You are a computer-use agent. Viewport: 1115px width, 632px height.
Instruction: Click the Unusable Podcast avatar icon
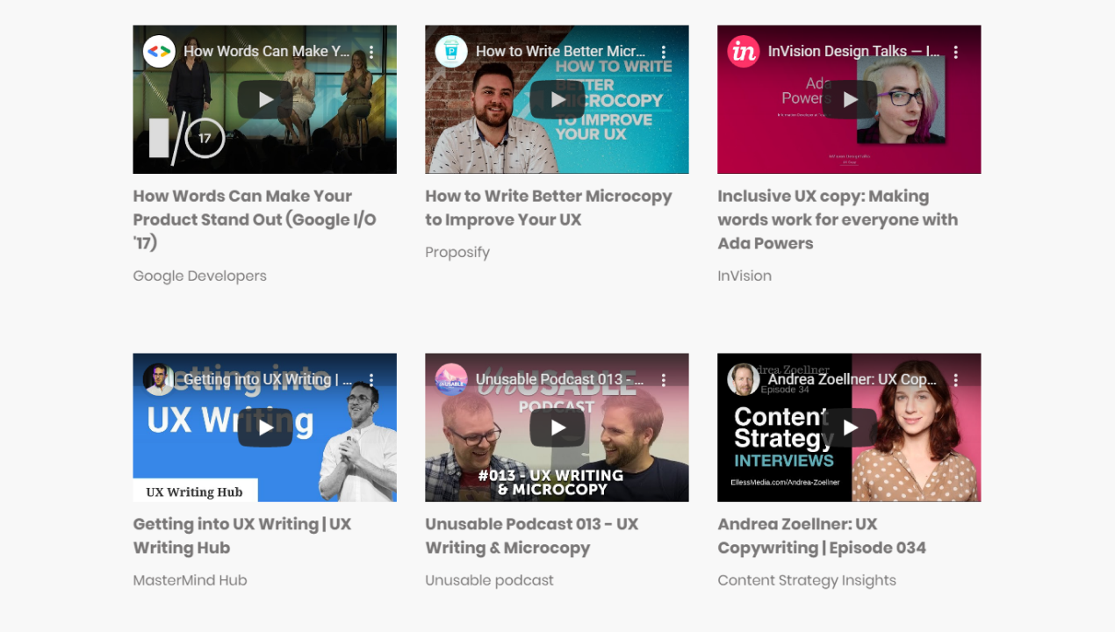450,379
